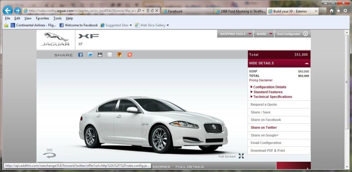Image resolution: width=352 pixels, height=172 pixels.
Task: Click the browser Forward arrow button
Action: tap(18, 11)
